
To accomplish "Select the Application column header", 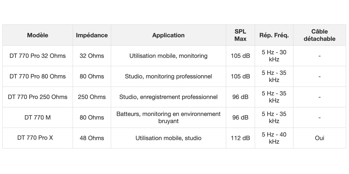I will click(x=168, y=35).
